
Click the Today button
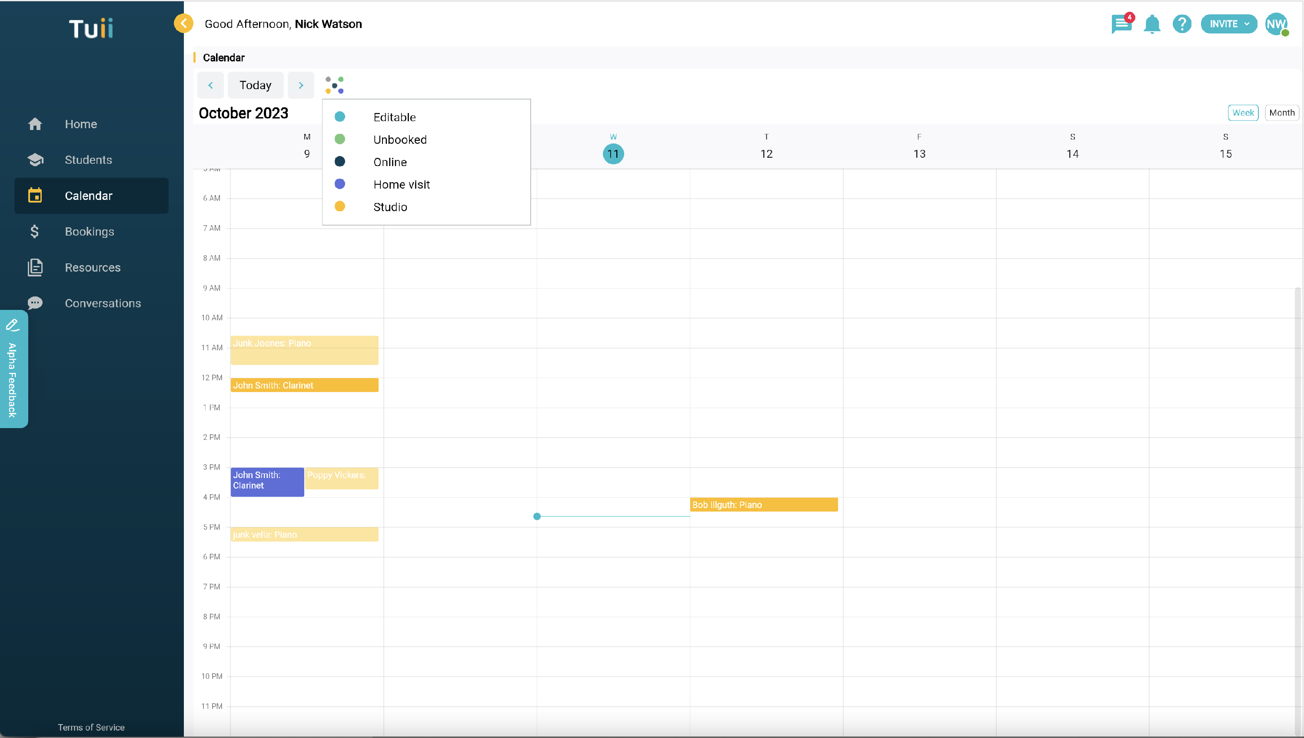click(255, 85)
